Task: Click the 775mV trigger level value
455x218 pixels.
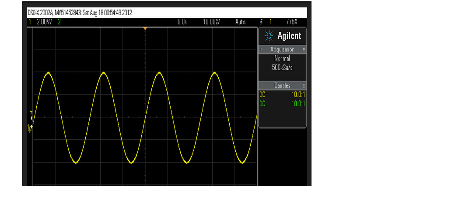Action: [x=292, y=22]
